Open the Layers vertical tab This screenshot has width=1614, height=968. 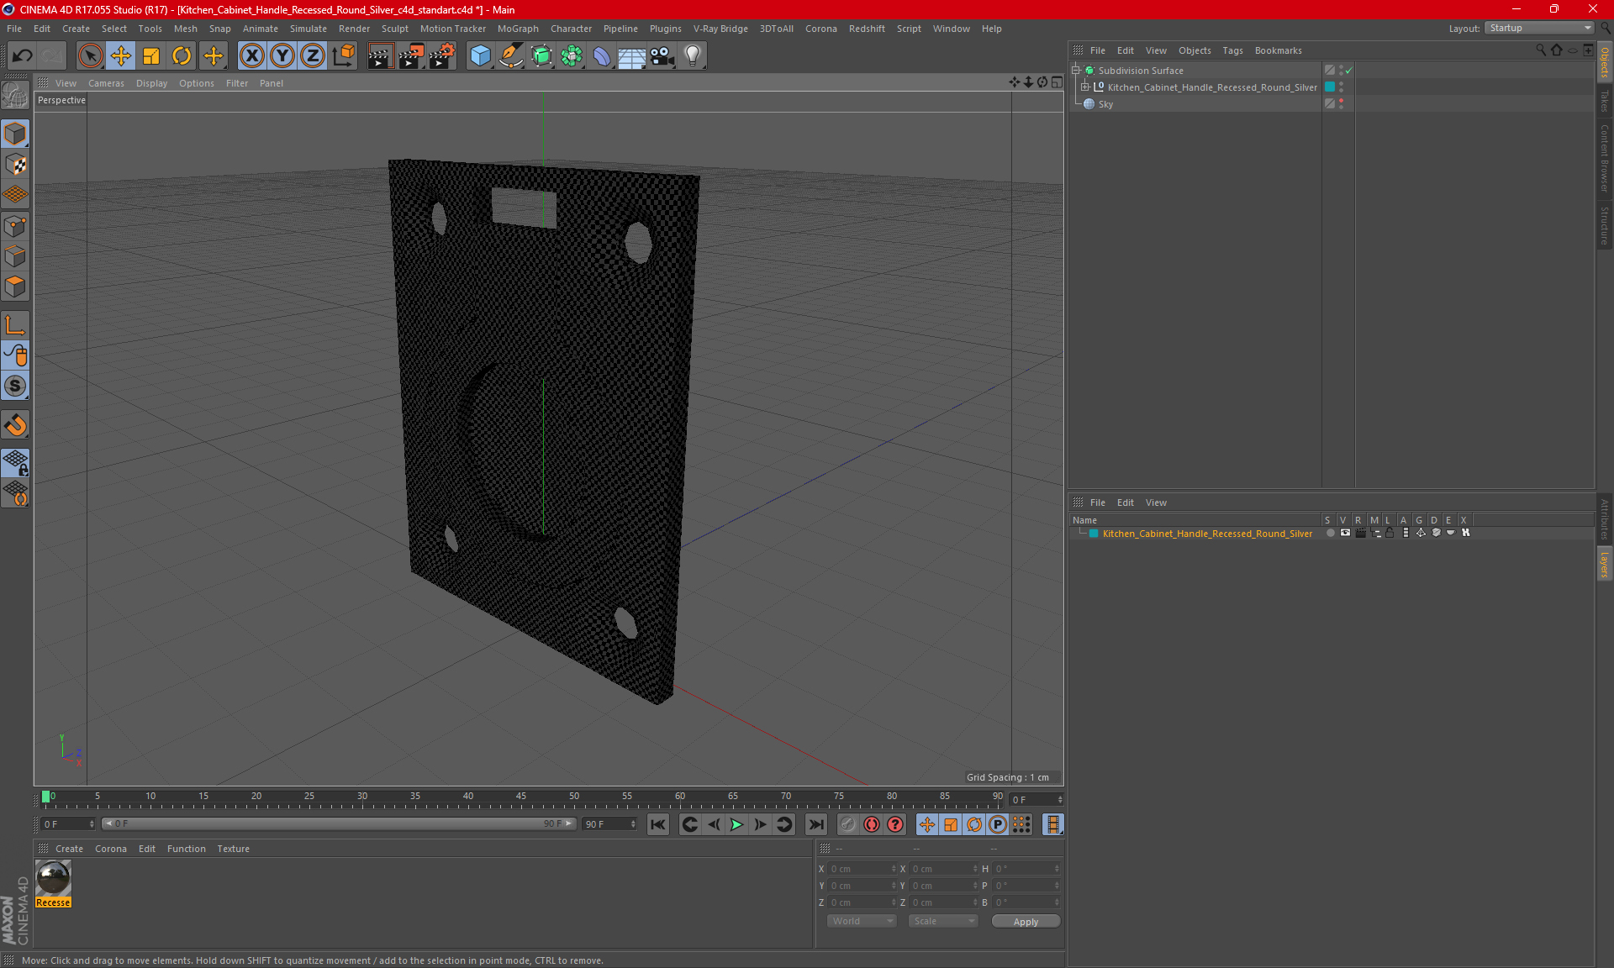[x=1604, y=563]
